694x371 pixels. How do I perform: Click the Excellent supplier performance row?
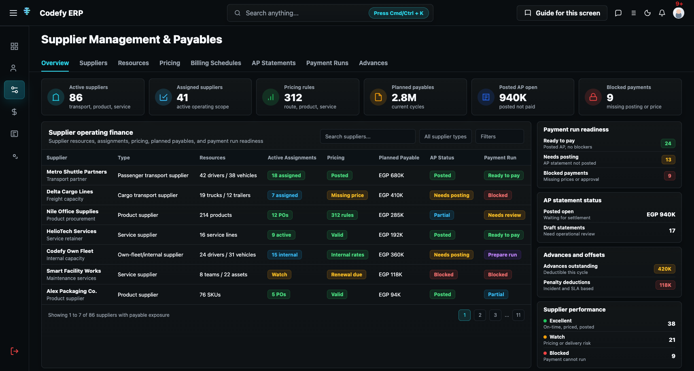[x=609, y=324]
